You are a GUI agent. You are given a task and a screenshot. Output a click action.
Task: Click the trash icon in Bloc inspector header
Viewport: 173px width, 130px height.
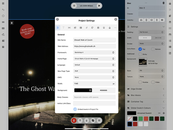coord(163,3)
